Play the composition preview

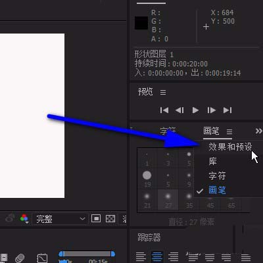(x=195, y=110)
